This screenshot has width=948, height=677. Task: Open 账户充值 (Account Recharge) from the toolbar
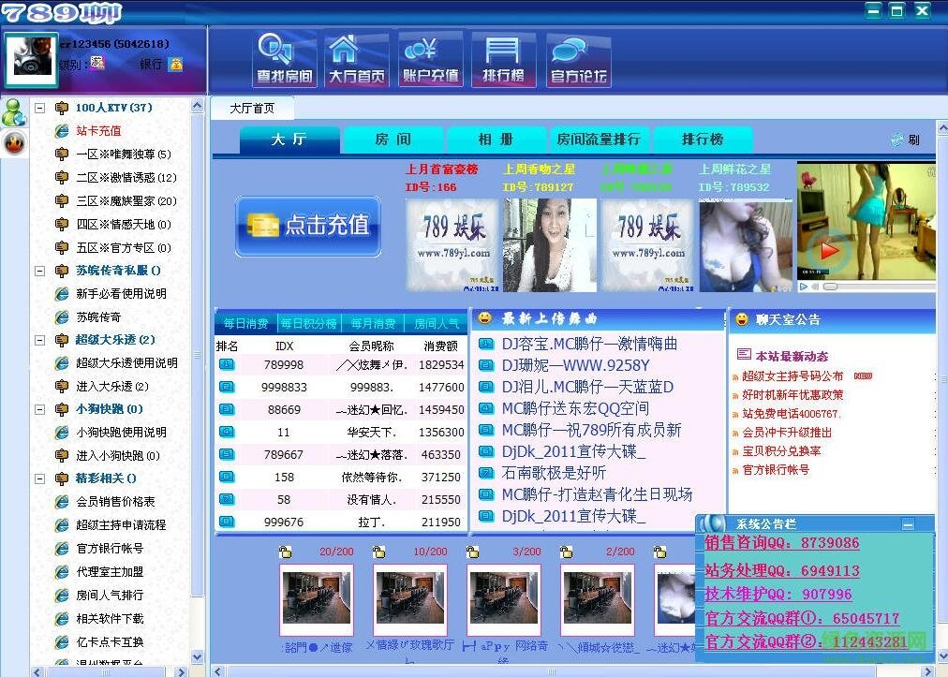pyautogui.click(x=431, y=58)
